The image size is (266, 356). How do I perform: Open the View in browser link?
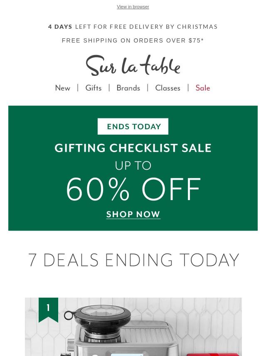click(133, 7)
